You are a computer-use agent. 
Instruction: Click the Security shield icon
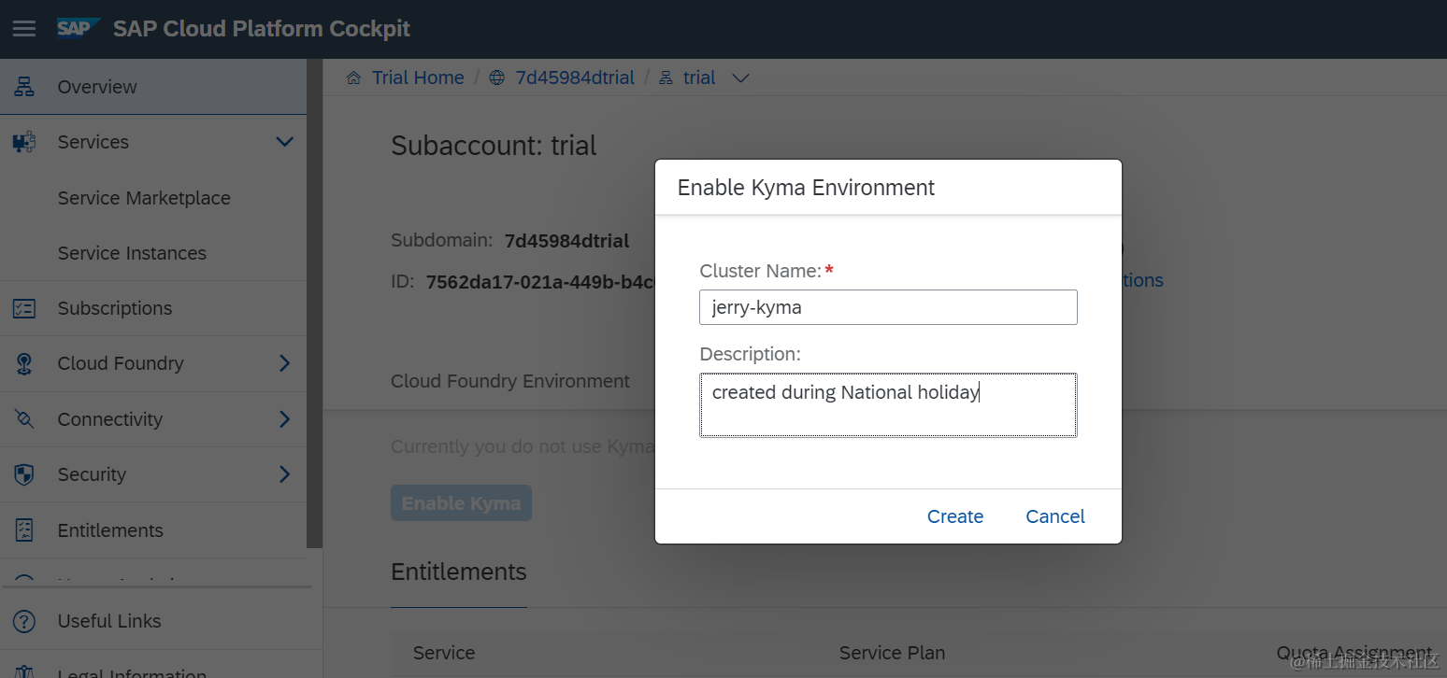[24, 474]
